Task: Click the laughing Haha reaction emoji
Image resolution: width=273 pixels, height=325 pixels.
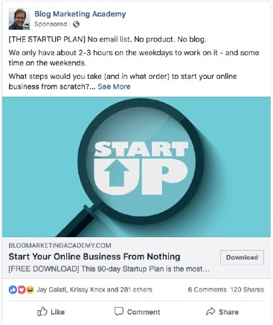Action: click(30, 289)
